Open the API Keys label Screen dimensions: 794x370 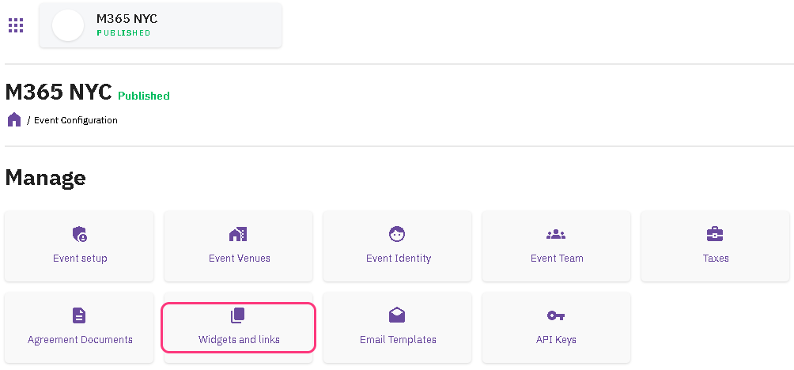click(x=556, y=340)
